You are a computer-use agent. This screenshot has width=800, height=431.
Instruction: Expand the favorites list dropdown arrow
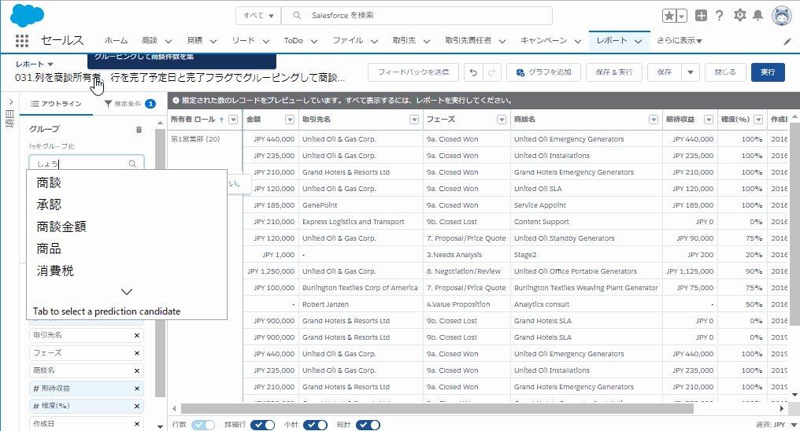click(x=682, y=16)
